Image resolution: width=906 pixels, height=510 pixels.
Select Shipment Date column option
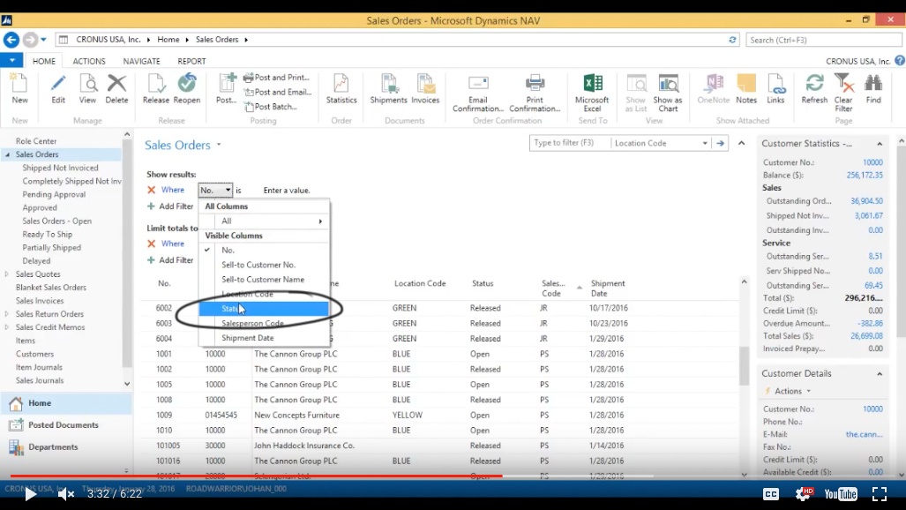(264, 338)
